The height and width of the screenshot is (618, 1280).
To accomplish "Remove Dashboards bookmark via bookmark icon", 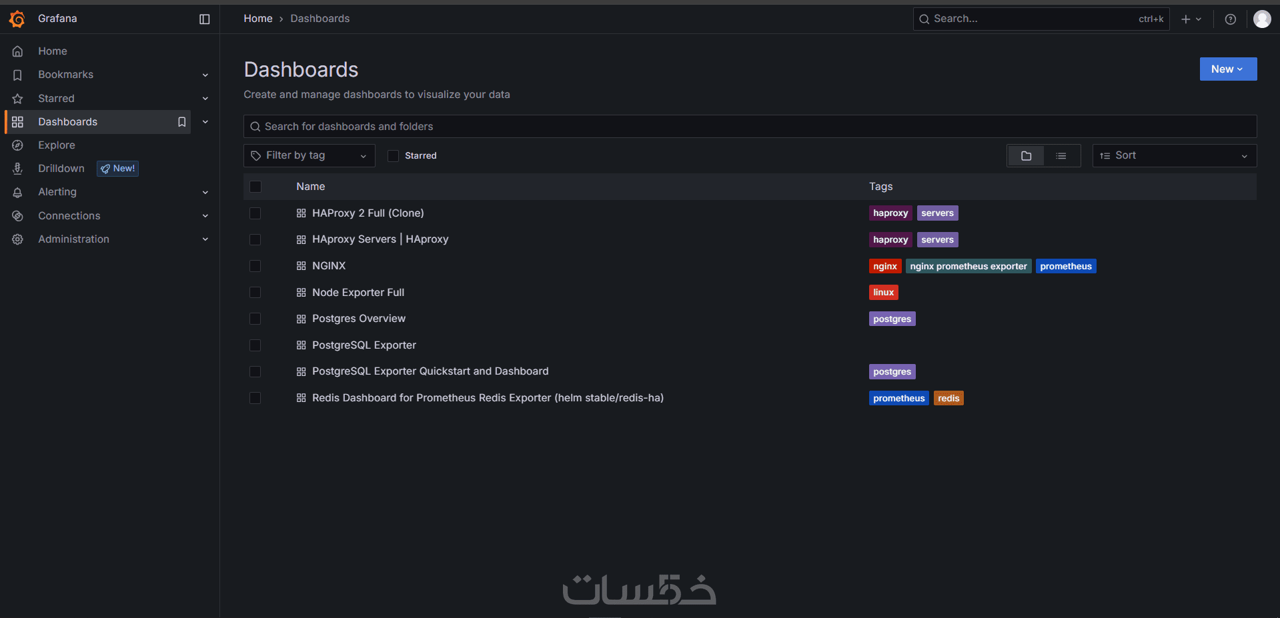I will click(x=181, y=122).
